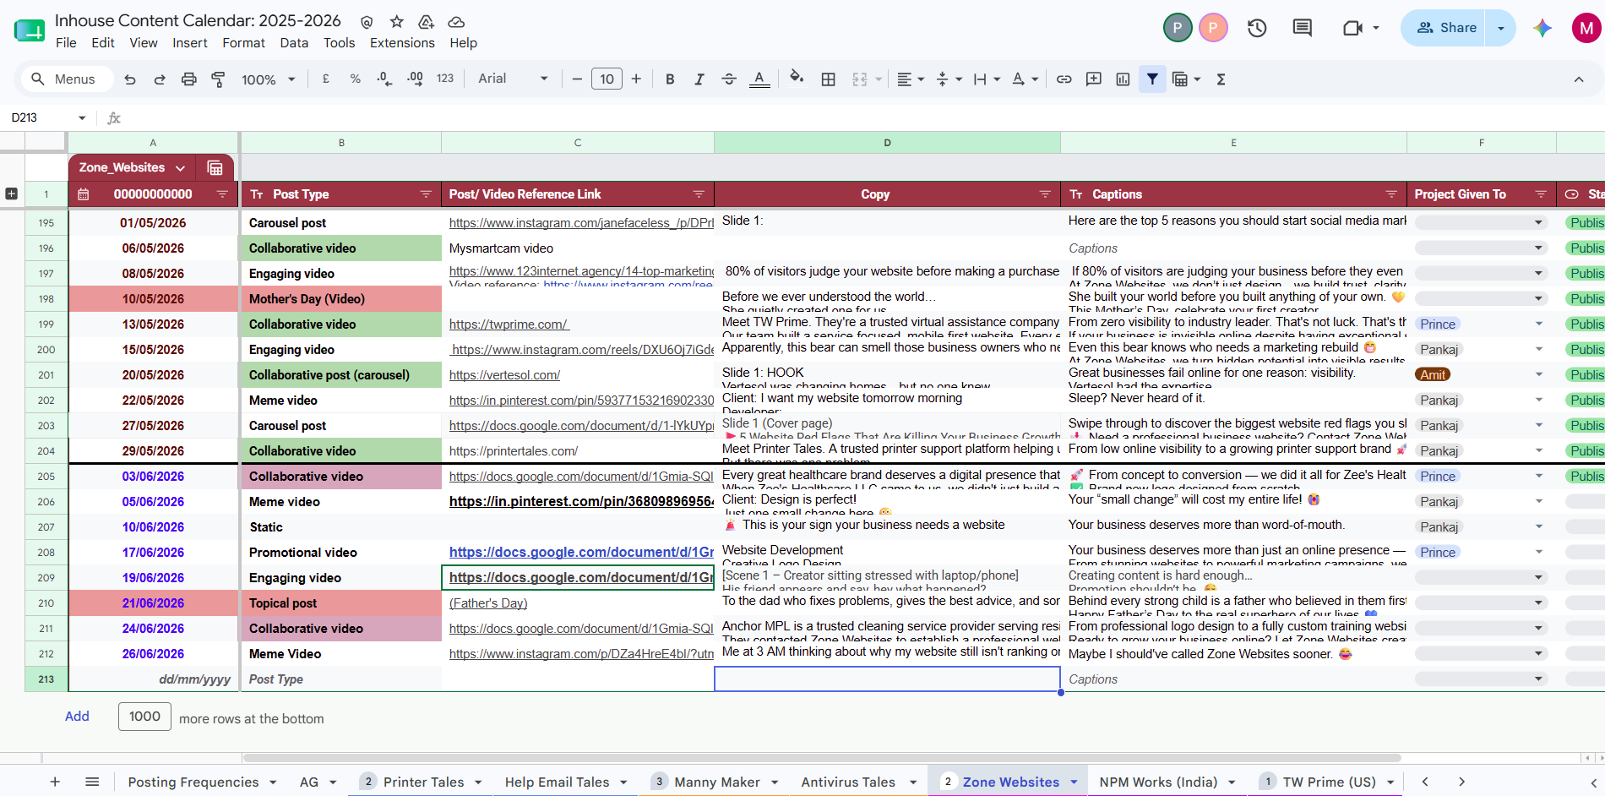Viewport: 1605px width, 796px height.
Task: Increase decimal places
Action: click(415, 79)
